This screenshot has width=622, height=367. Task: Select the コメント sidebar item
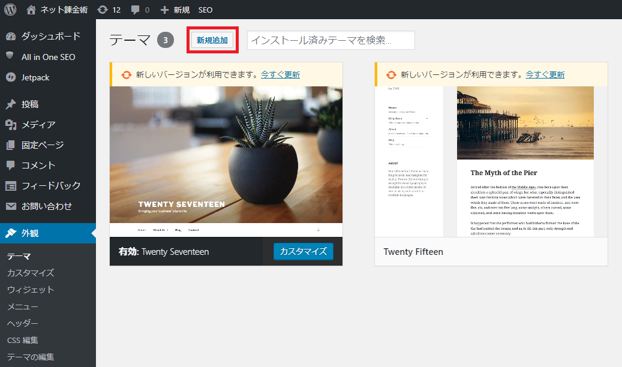point(38,166)
